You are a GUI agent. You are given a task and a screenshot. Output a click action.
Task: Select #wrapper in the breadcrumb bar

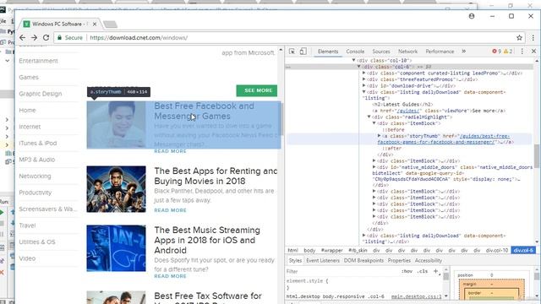[x=332, y=250]
